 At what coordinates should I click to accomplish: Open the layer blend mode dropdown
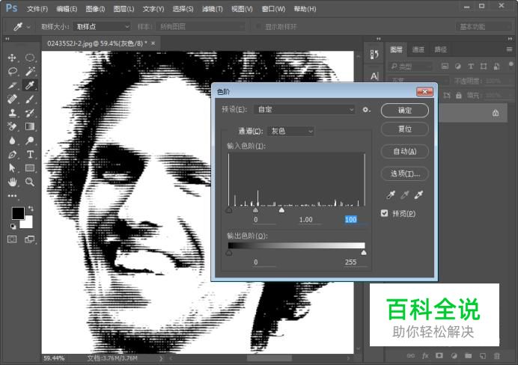(x=419, y=80)
